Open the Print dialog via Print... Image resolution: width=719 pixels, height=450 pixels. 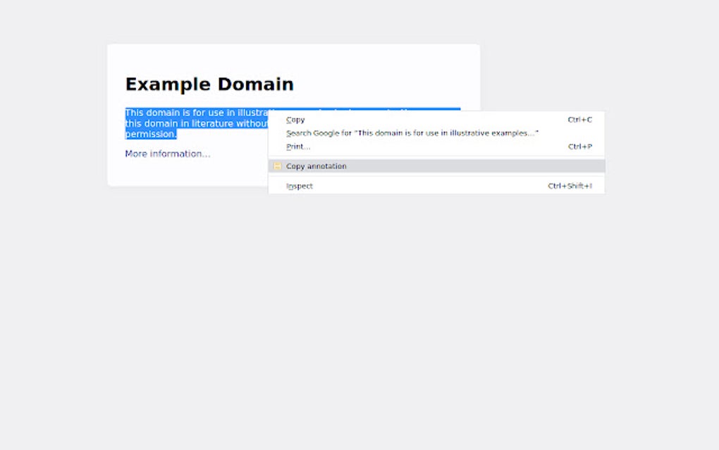(x=297, y=146)
